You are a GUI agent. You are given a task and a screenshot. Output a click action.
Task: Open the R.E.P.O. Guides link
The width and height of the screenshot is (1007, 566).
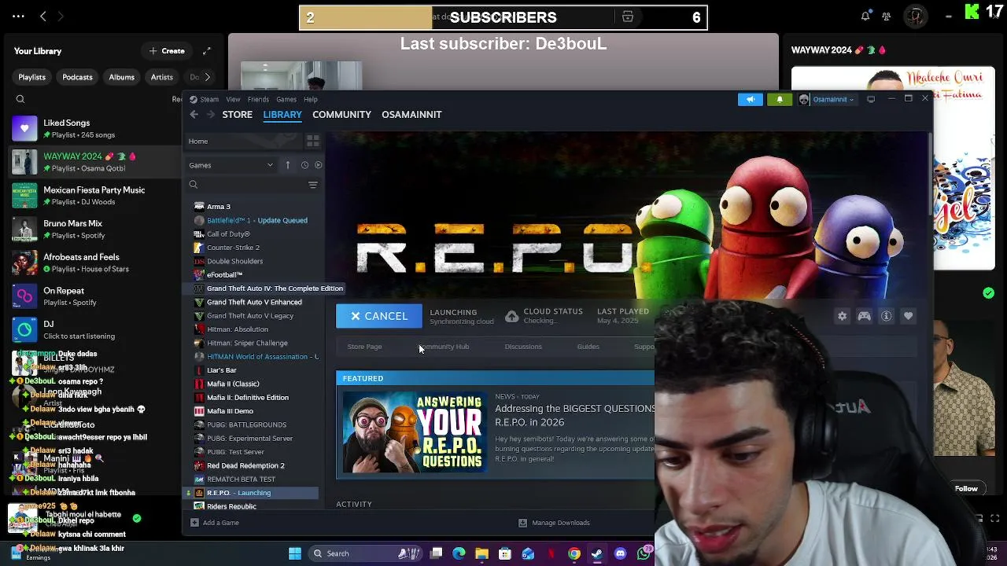[x=588, y=347]
